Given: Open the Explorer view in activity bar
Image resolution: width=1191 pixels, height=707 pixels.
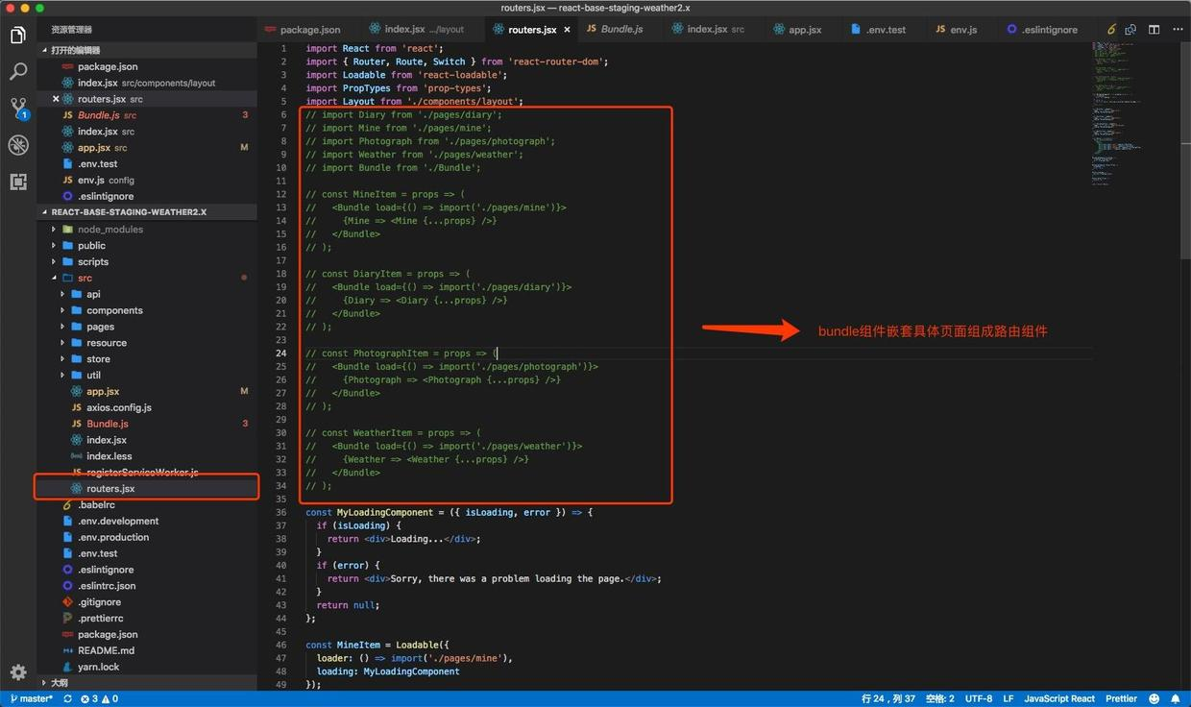Looking at the screenshot, I should tap(17, 36).
